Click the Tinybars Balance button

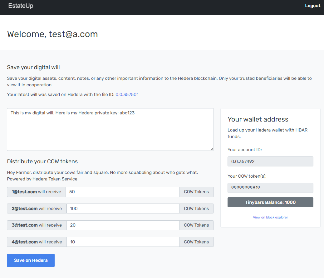(270, 202)
